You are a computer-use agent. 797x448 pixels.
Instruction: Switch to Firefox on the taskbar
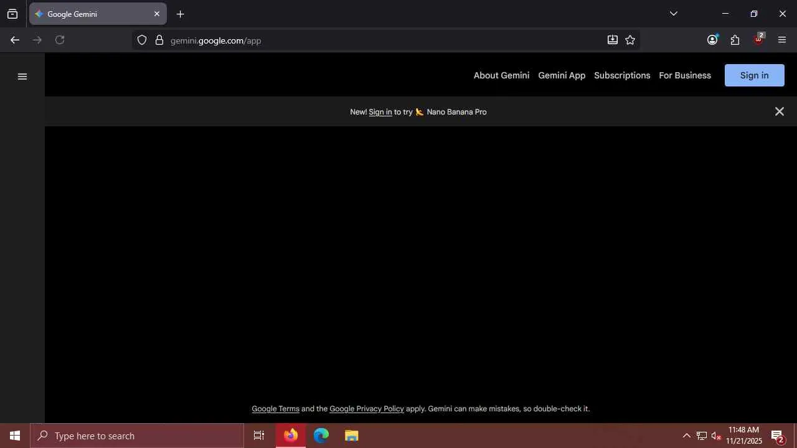pos(291,436)
